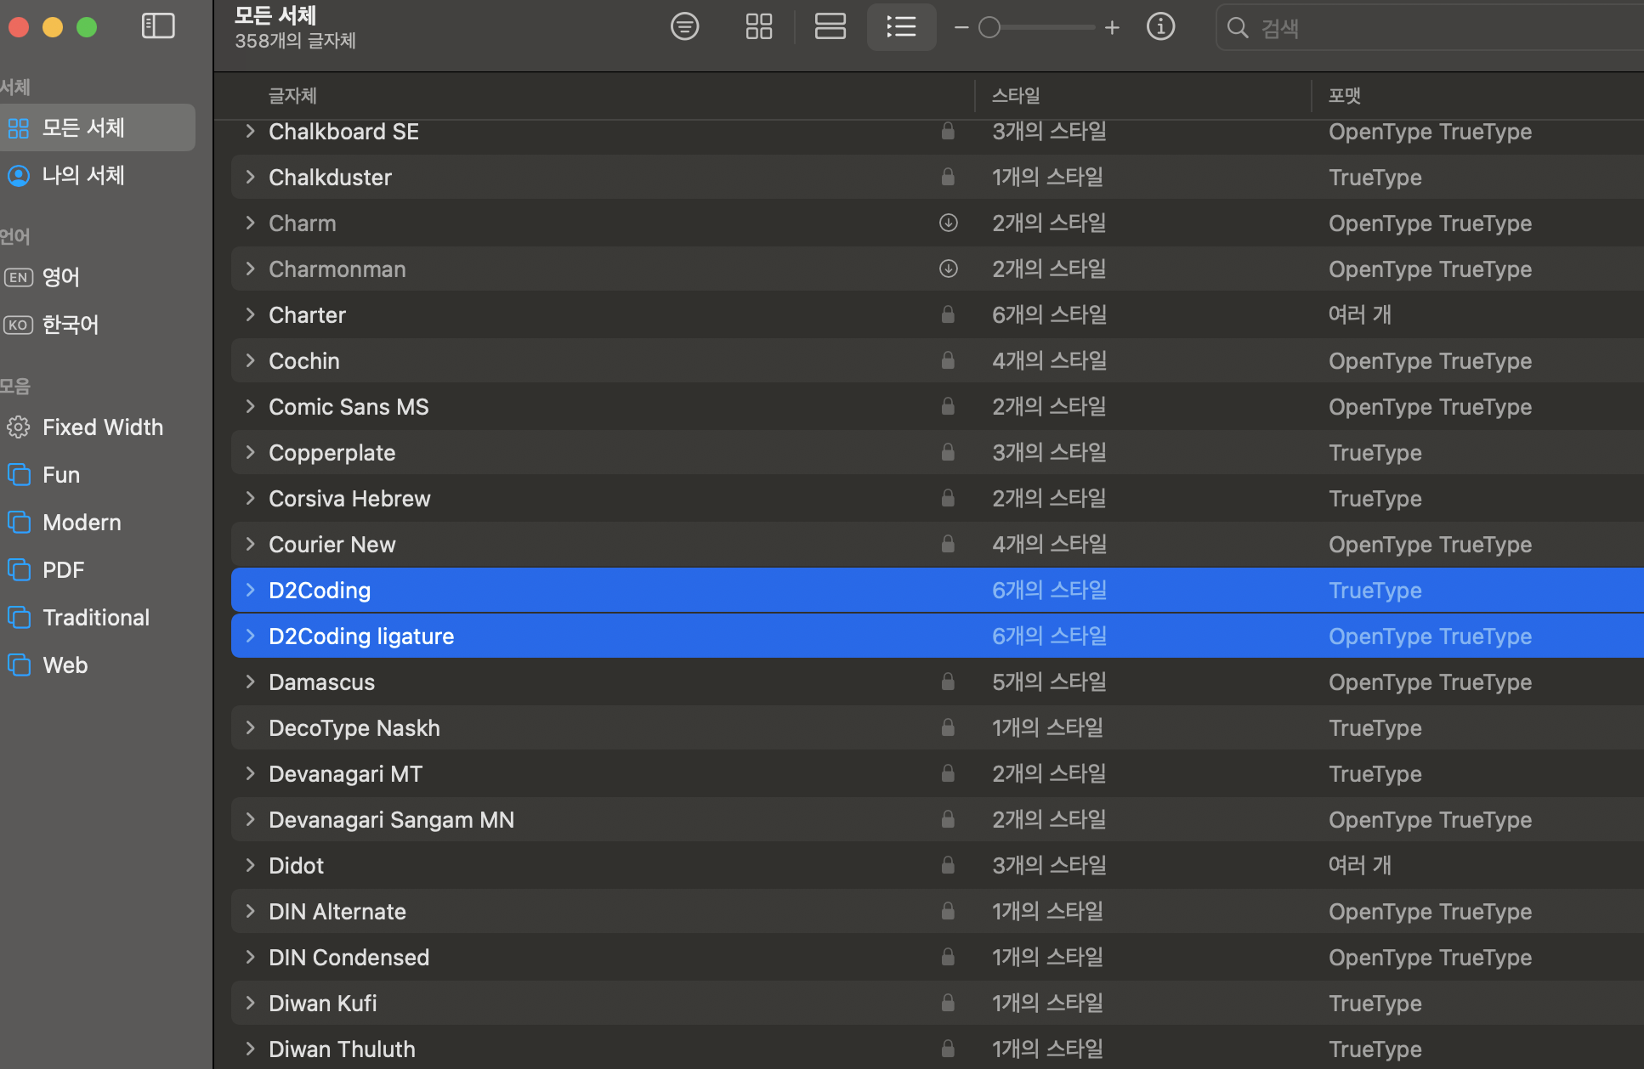1644x1069 pixels.
Task: Download the Charm font
Action: click(948, 223)
